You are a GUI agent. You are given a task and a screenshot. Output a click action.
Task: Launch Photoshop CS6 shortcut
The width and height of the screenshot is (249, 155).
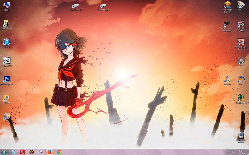7,80
